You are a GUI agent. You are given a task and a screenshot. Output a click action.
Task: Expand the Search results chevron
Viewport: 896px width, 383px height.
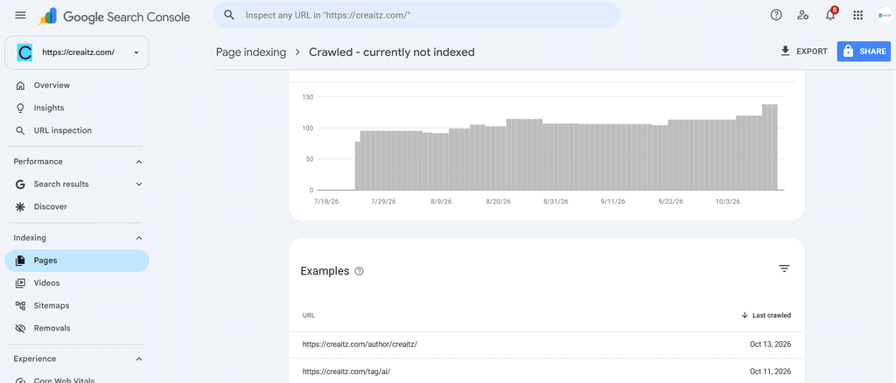139,185
